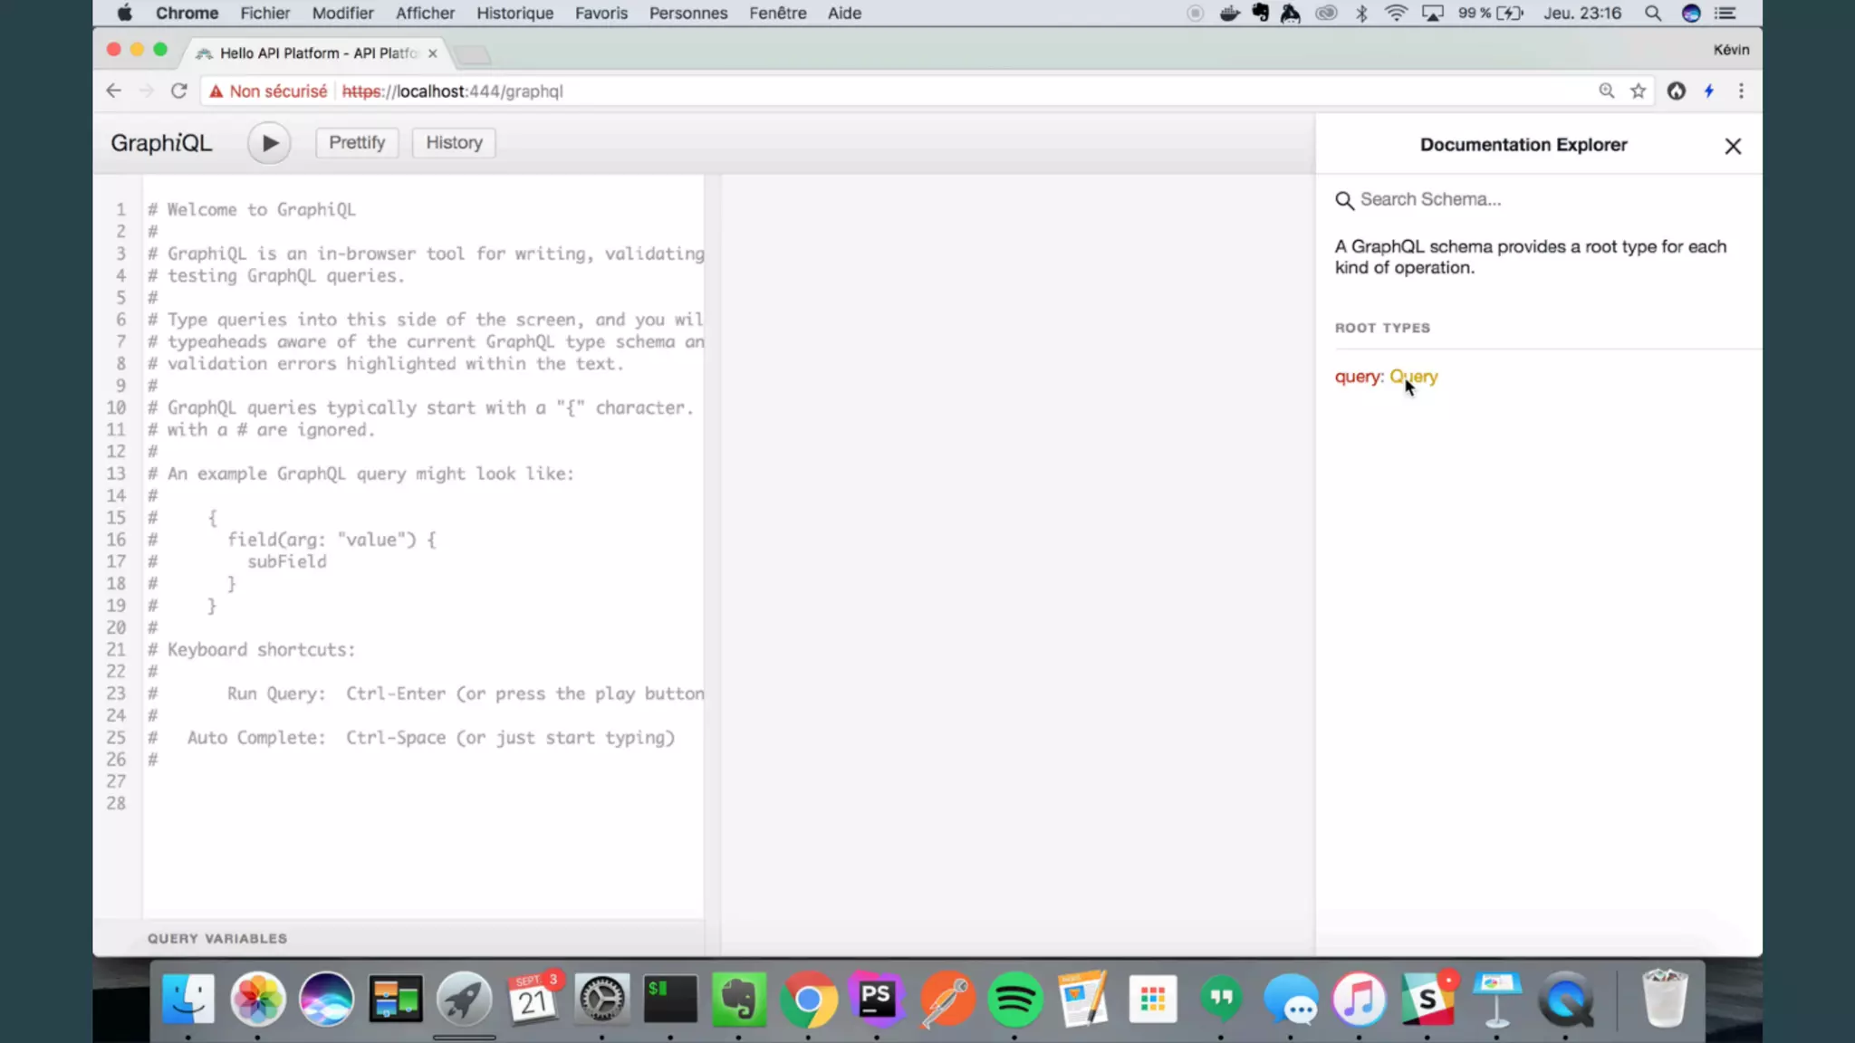The image size is (1855, 1043).
Task: Open Pages from the Dock
Action: click(1083, 999)
